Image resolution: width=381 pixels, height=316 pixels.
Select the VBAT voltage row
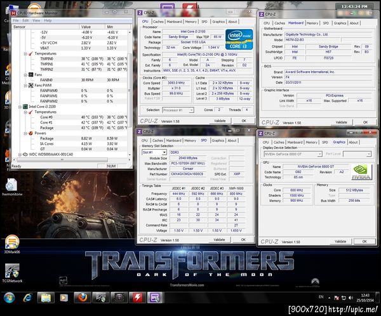[69, 48]
